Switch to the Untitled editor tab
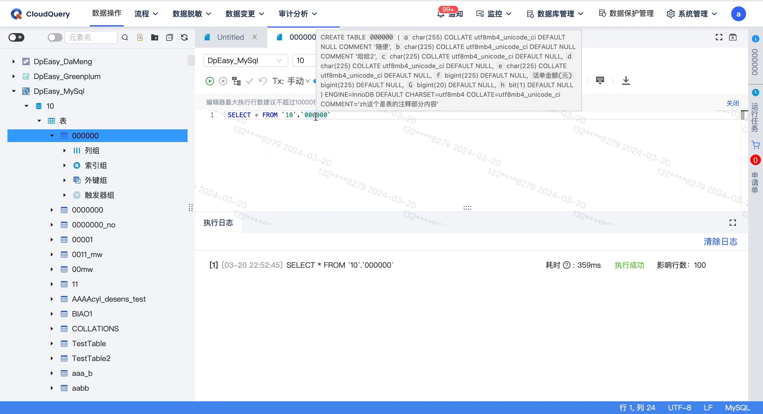Image resolution: width=763 pixels, height=414 pixels. tap(231, 37)
